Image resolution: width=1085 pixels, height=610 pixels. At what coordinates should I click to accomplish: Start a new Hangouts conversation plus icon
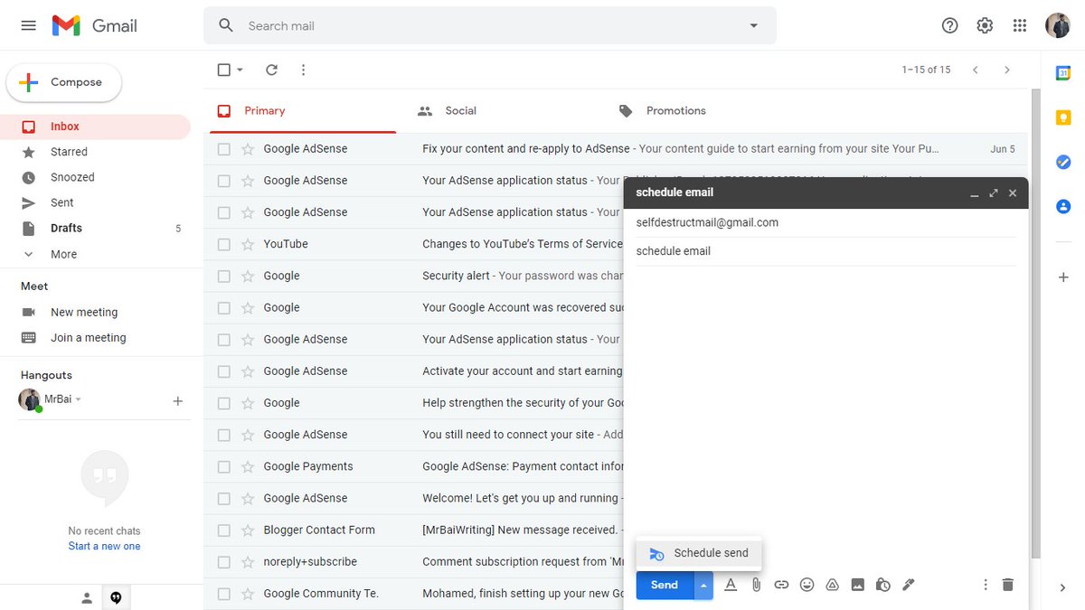tap(177, 400)
